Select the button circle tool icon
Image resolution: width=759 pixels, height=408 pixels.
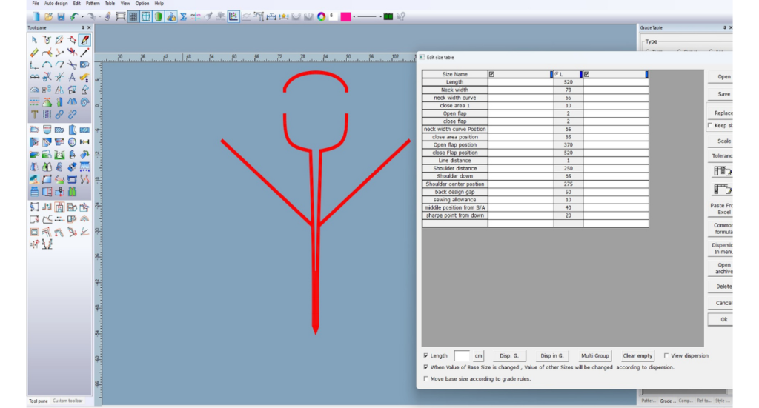click(72, 141)
